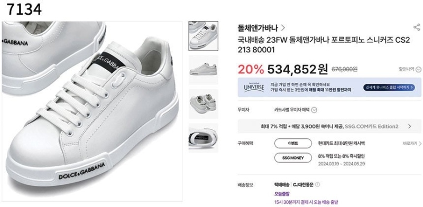Select the rear-view pair thumbnail

coord(203,104)
